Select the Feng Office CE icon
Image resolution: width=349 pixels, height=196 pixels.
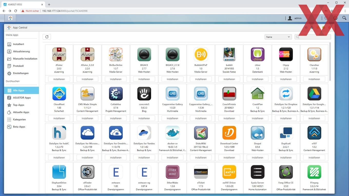click(286, 172)
